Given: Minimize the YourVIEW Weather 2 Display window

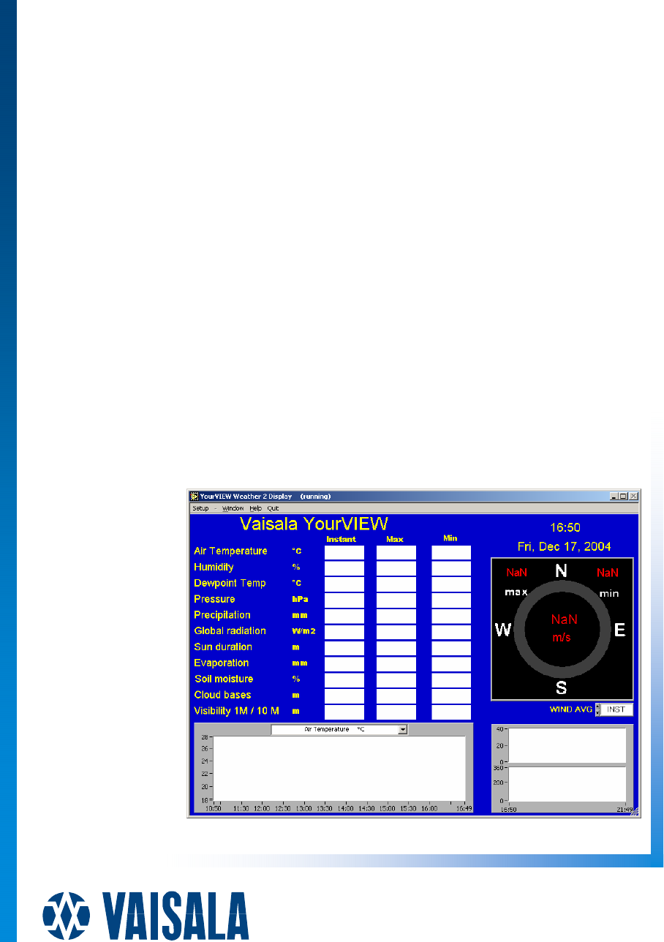Looking at the screenshot, I should (614, 496).
